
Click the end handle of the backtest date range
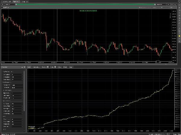pyautogui.click(x=155, y=5)
